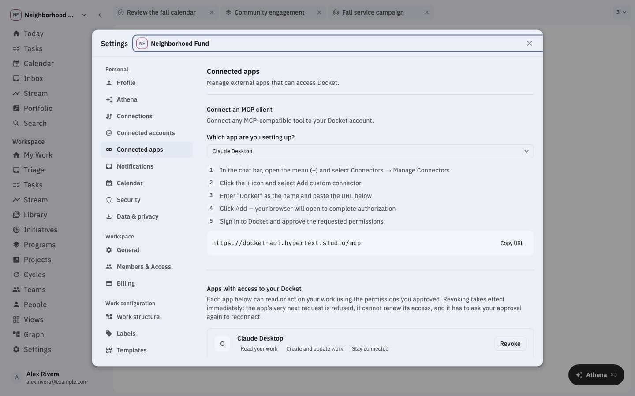Open Billing settings page

coord(146,283)
